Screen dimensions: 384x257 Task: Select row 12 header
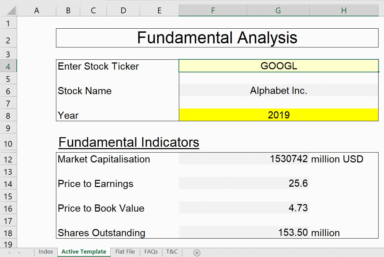(8, 159)
